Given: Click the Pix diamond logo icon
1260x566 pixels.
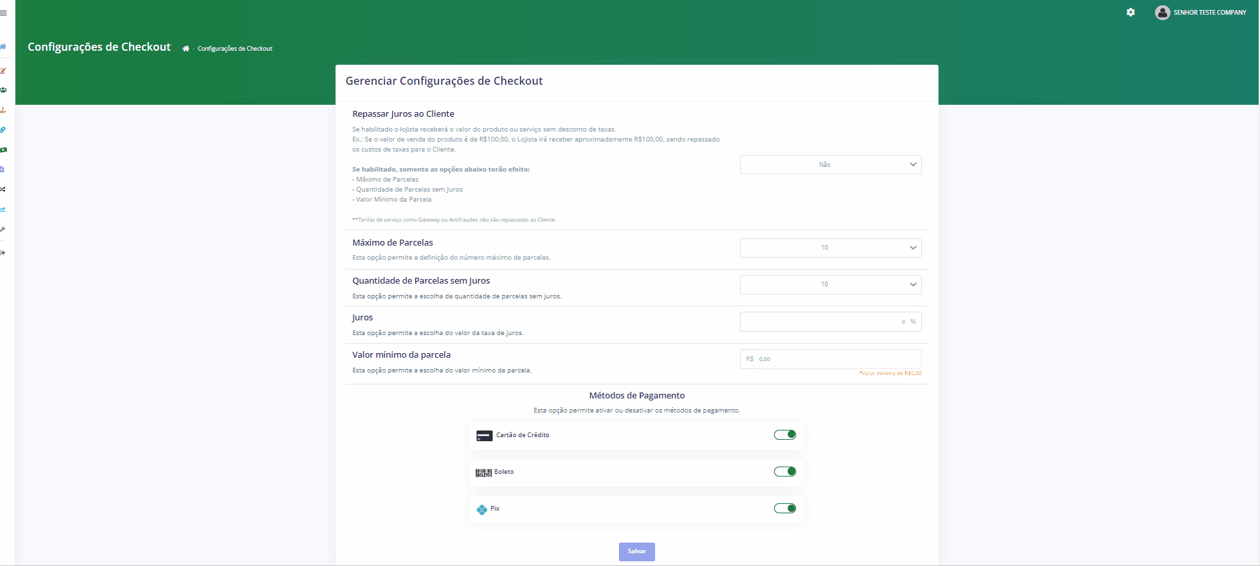Looking at the screenshot, I should 482,509.
